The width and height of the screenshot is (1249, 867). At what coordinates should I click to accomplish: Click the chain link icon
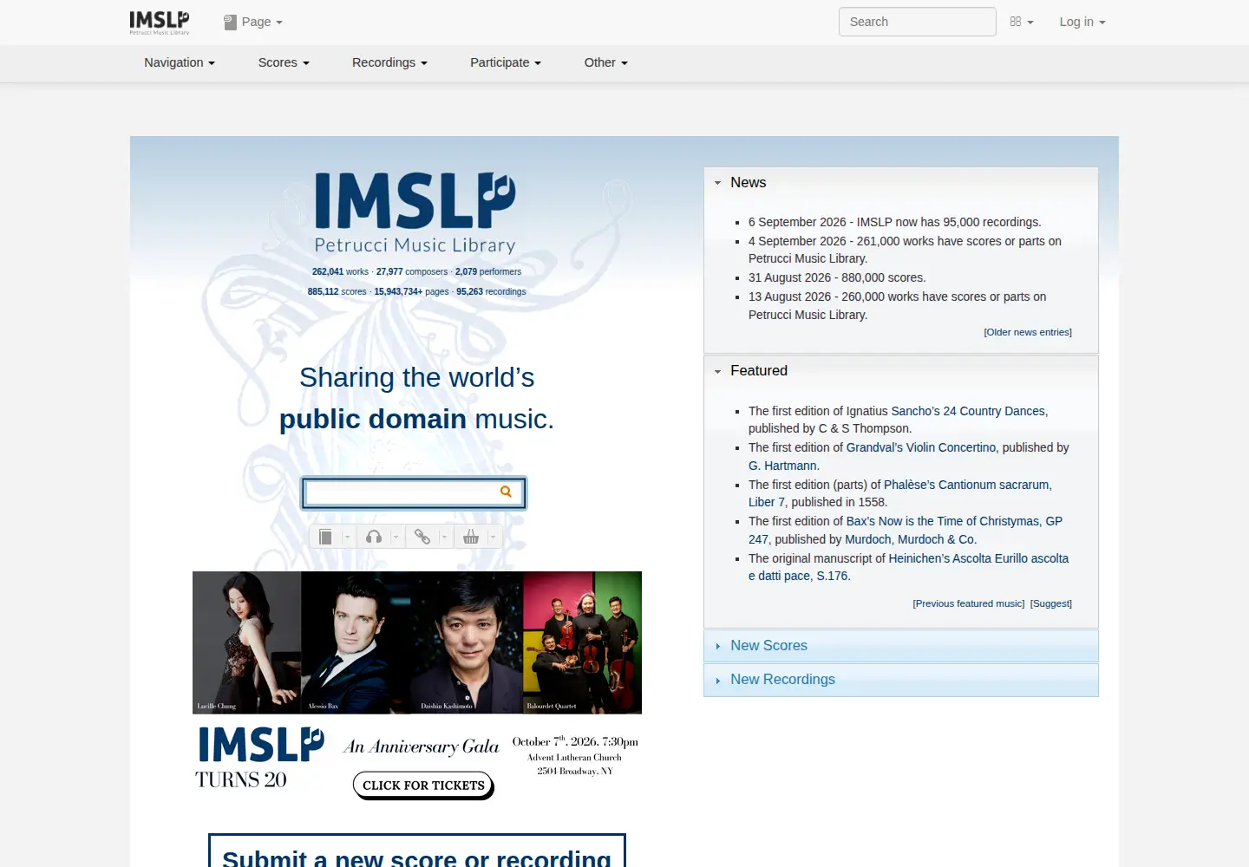422,537
